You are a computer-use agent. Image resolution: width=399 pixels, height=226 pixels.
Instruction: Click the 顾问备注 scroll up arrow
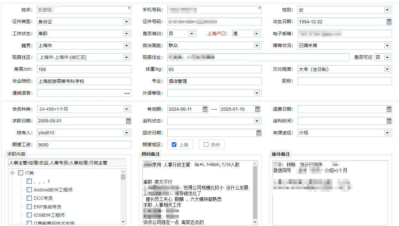coord(255,164)
